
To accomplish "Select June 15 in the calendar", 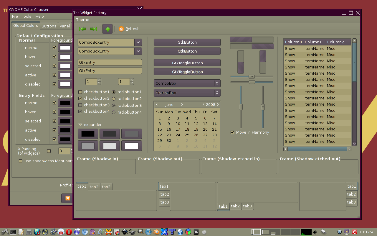I will pos(160,129).
